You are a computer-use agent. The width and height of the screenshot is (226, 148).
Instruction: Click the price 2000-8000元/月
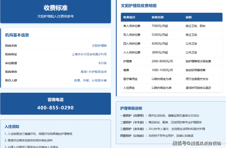click(162, 61)
